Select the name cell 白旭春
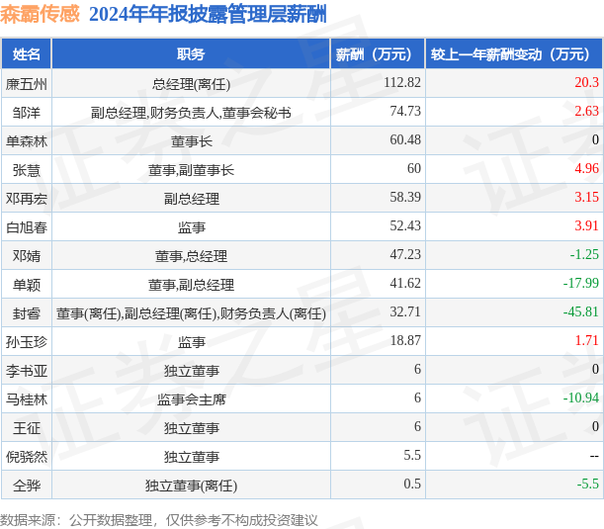The height and width of the screenshot is (529, 604). tap(26, 227)
